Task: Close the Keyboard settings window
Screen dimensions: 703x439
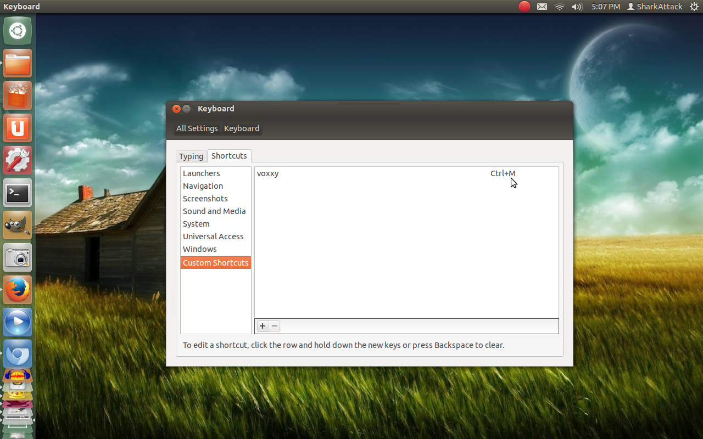Action: [x=177, y=109]
